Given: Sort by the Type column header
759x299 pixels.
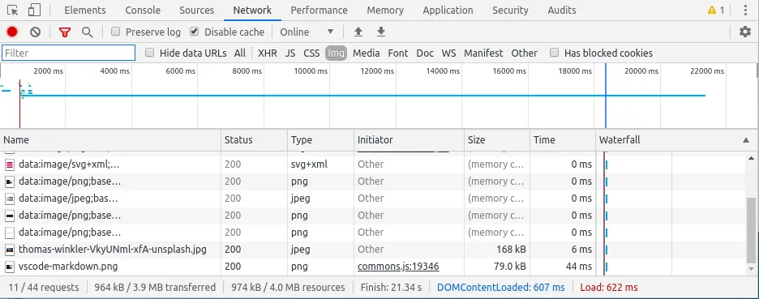Looking at the screenshot, I should coord(320,140).
